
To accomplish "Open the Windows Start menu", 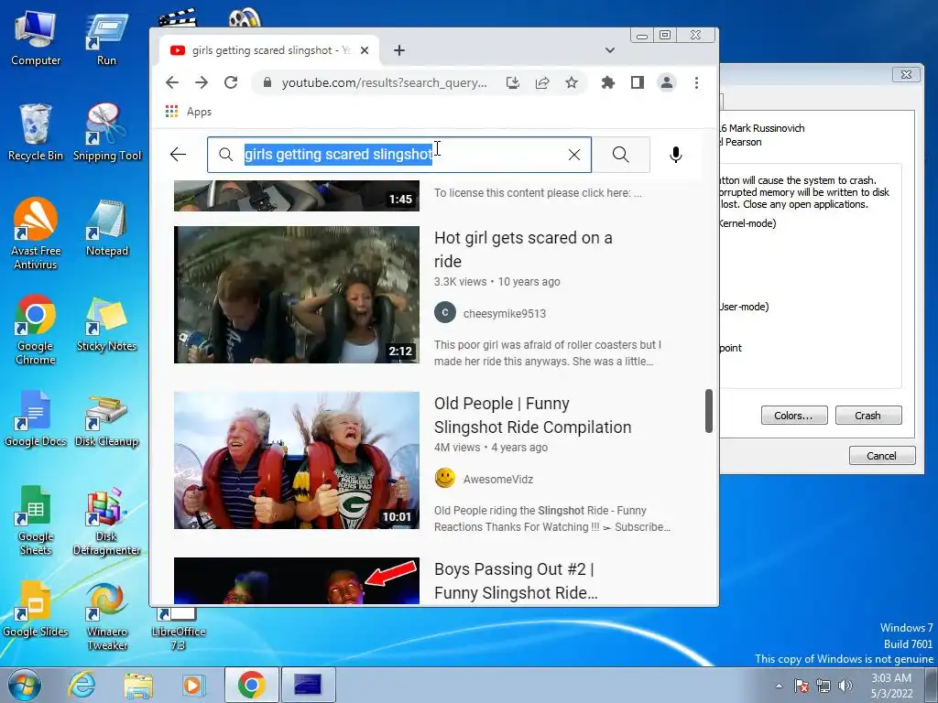I will tap(24, 685).
